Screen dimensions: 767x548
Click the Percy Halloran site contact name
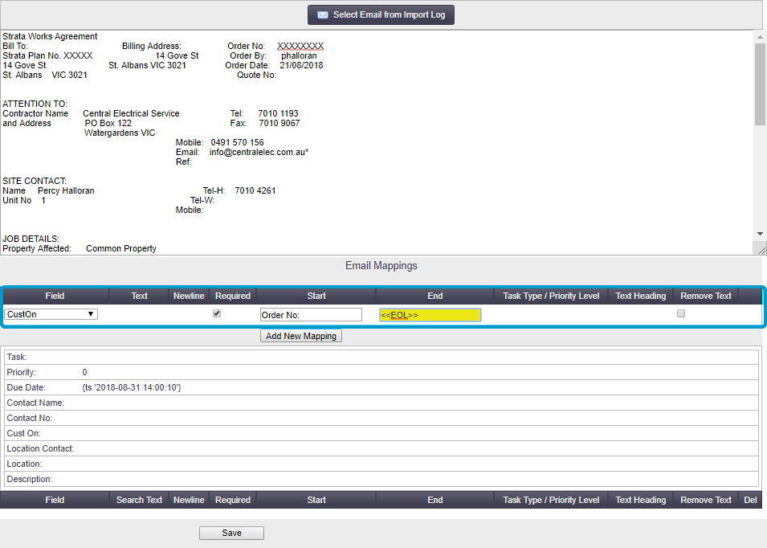click(x=66, y=190)
